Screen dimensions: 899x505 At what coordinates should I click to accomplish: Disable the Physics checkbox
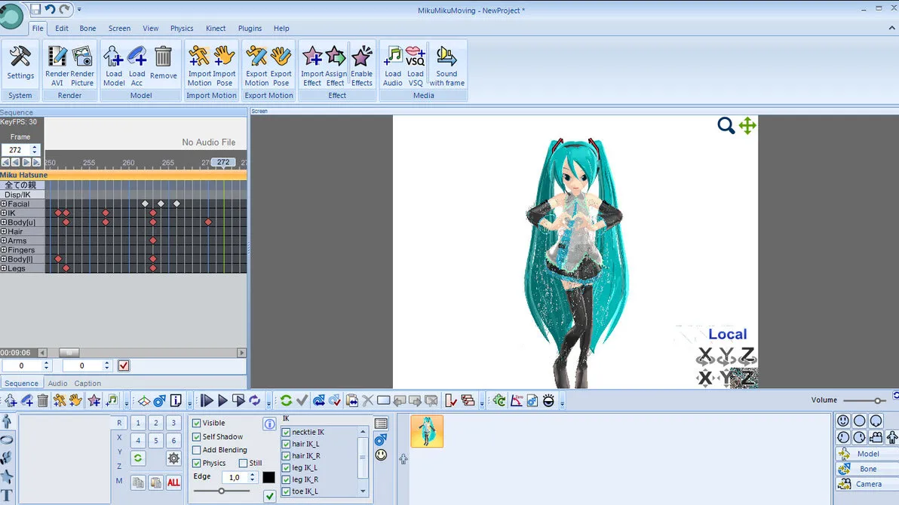point(197,464)
